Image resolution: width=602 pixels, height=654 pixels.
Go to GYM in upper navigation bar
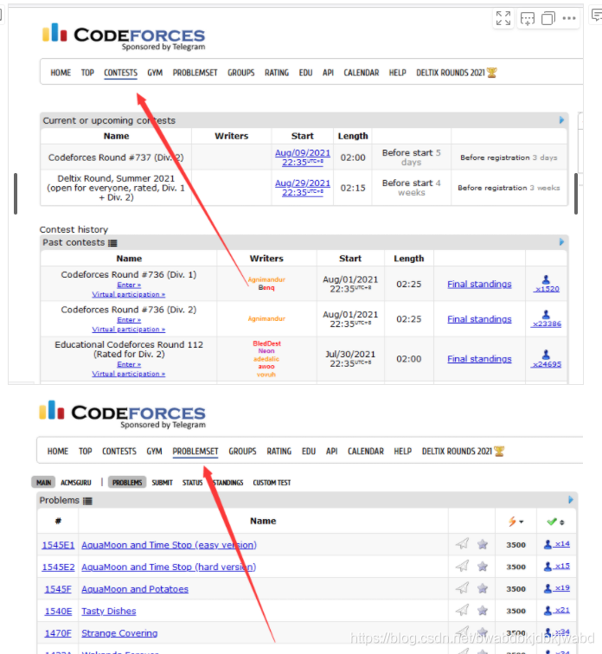pos(155,73)
